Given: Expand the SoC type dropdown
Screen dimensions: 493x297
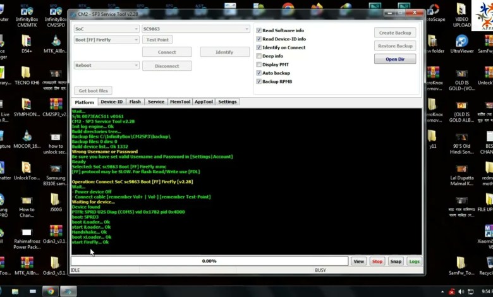Looking at the screenshot, I should click(x=106, y=29).
